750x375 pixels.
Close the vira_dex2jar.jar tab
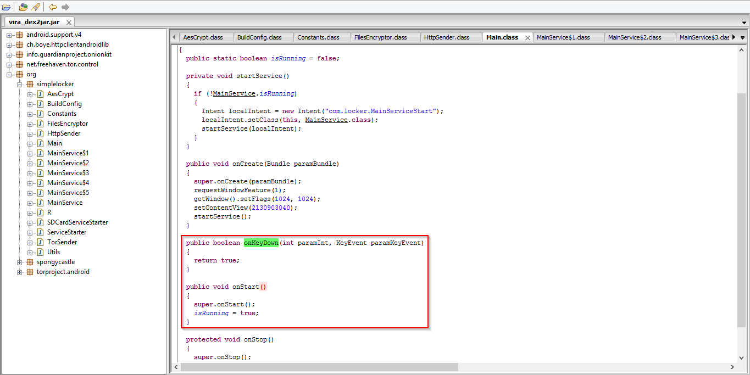(x=69, y=22)
